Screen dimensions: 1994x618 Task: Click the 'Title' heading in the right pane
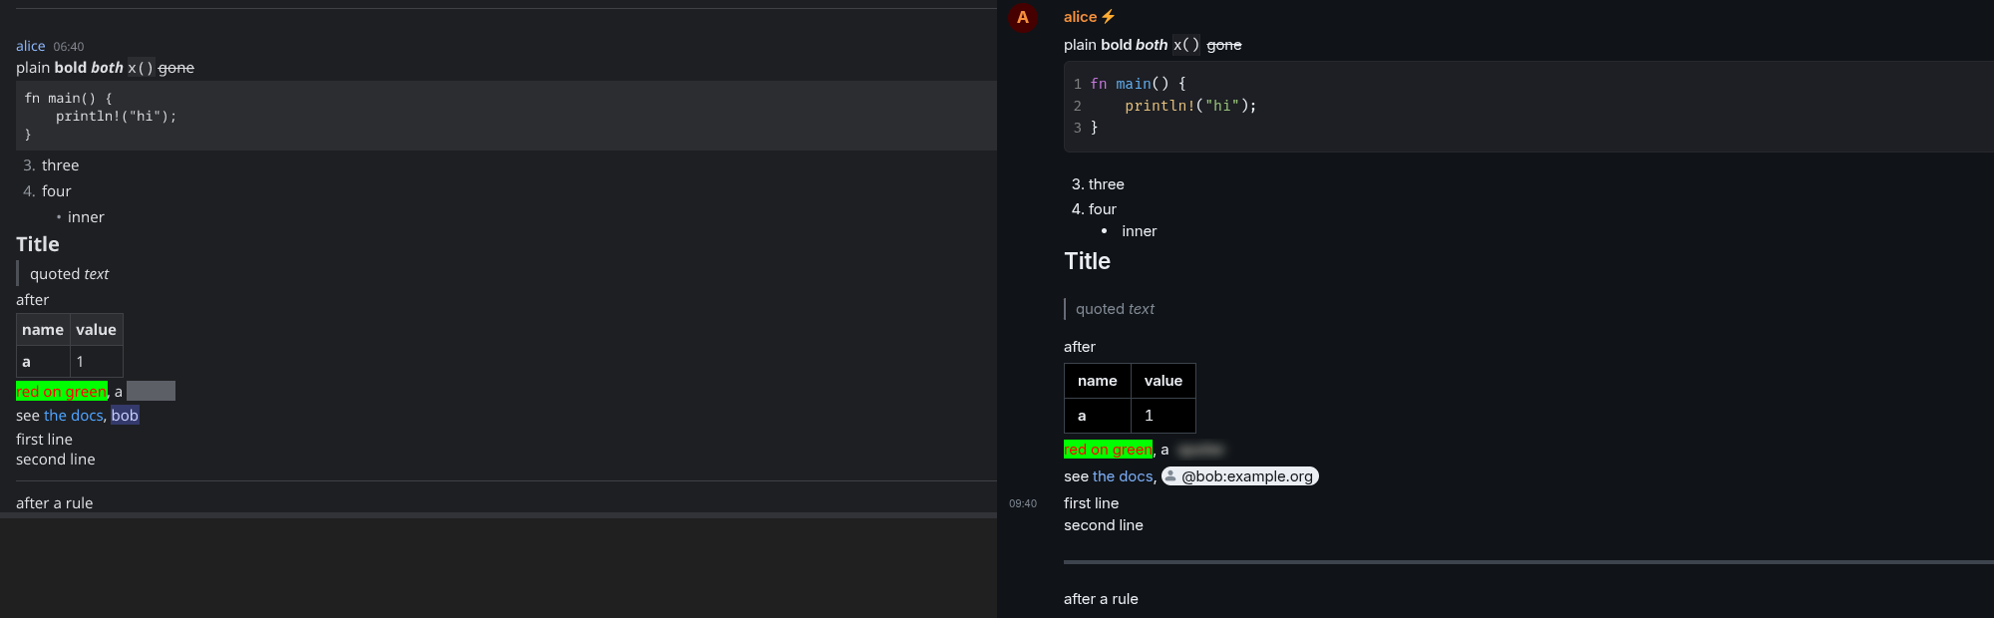1087,261
